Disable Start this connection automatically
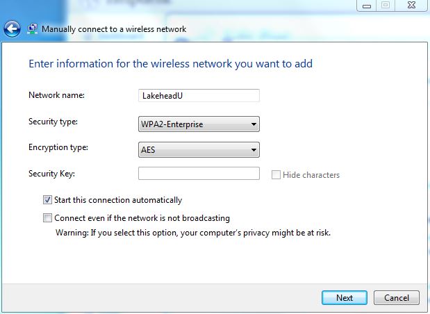430x314 pixels. point(48,200)
